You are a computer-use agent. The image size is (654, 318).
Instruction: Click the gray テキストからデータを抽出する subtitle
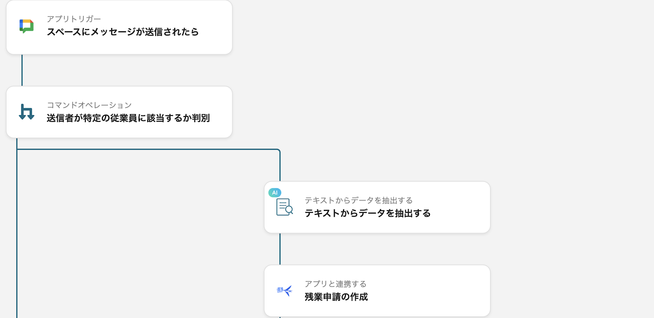[x=358, y=200]
